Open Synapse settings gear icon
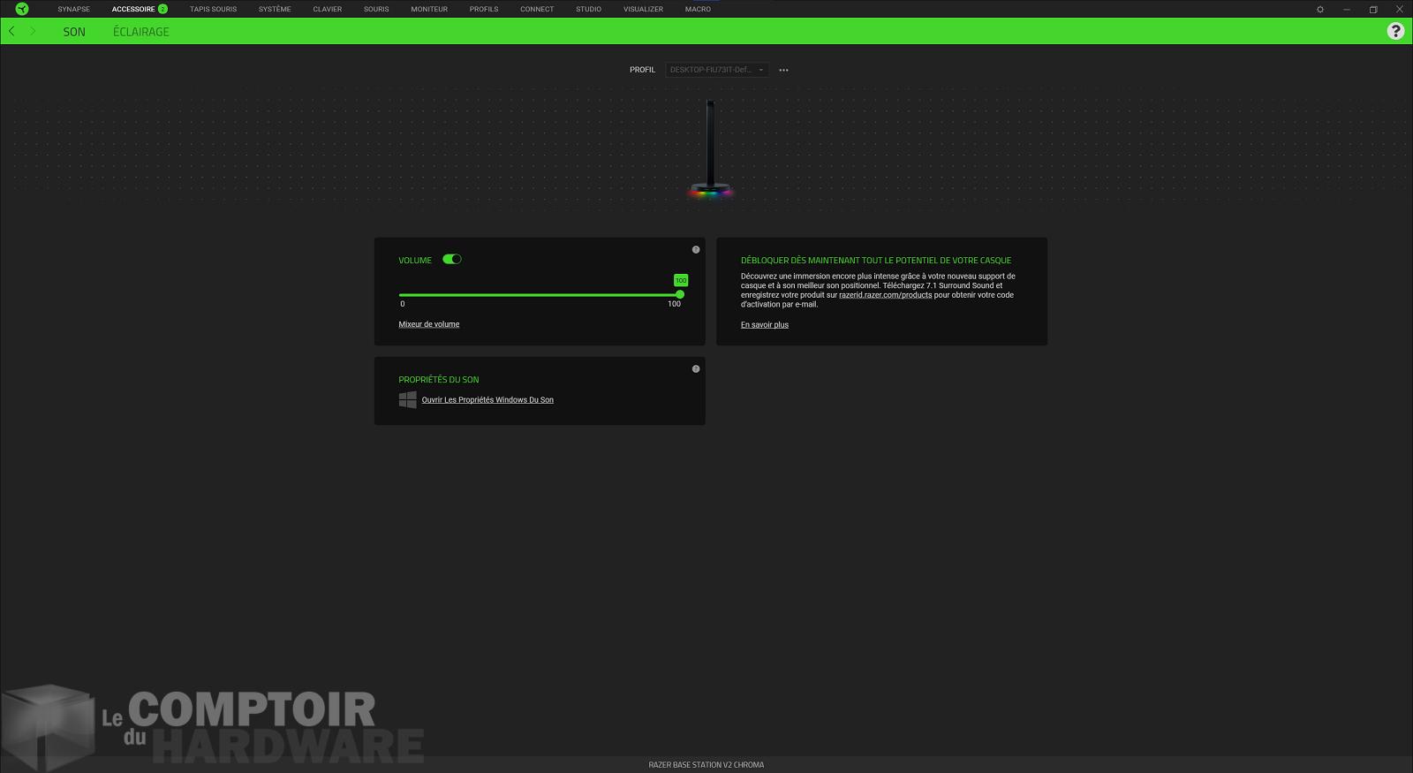Image resolution: width=1413 pixels, height=773 pixels. (x=1320, y=9)
